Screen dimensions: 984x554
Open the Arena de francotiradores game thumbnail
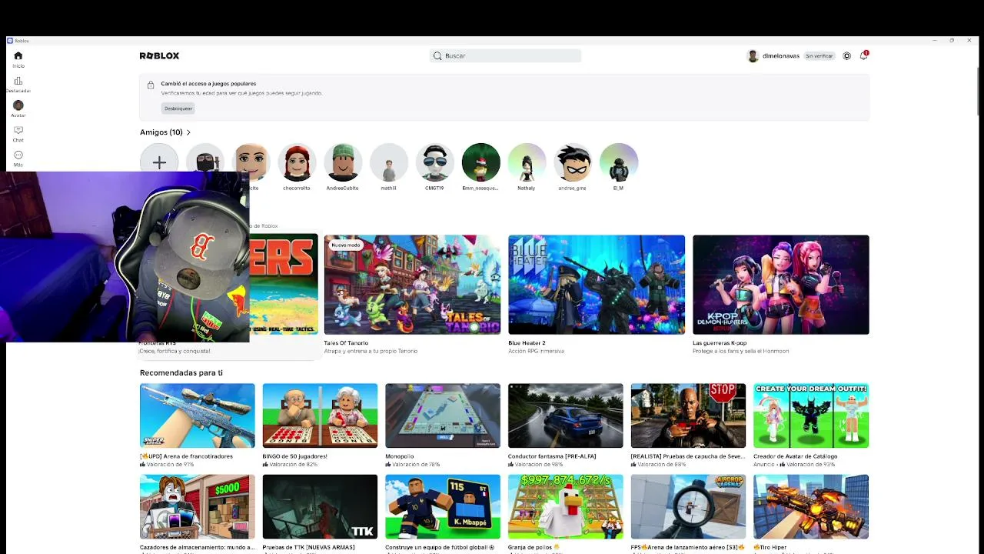(x=198, y=415)
